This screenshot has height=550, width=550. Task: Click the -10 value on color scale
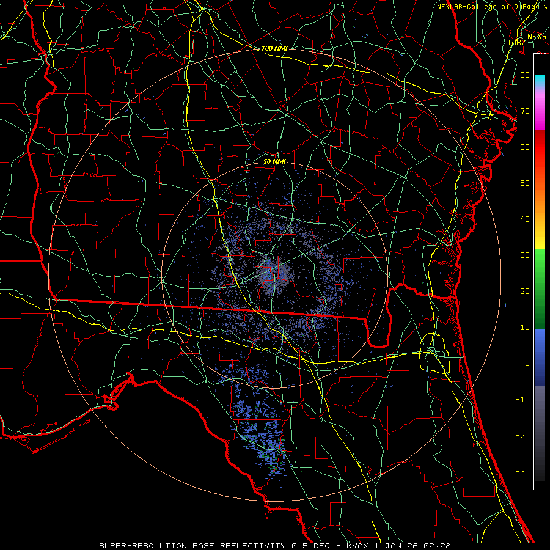tap(522, 400)
